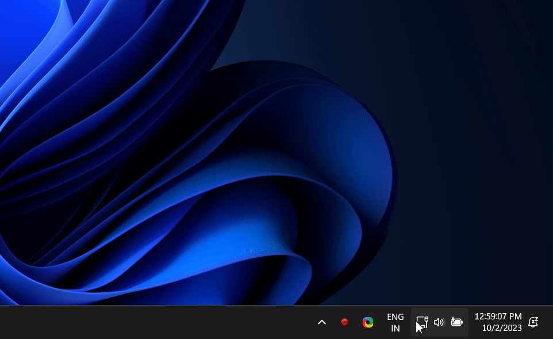Viewport: 553px width, 339px height.
Task: Click an empty taskbar area
Action: click(172, 322)
